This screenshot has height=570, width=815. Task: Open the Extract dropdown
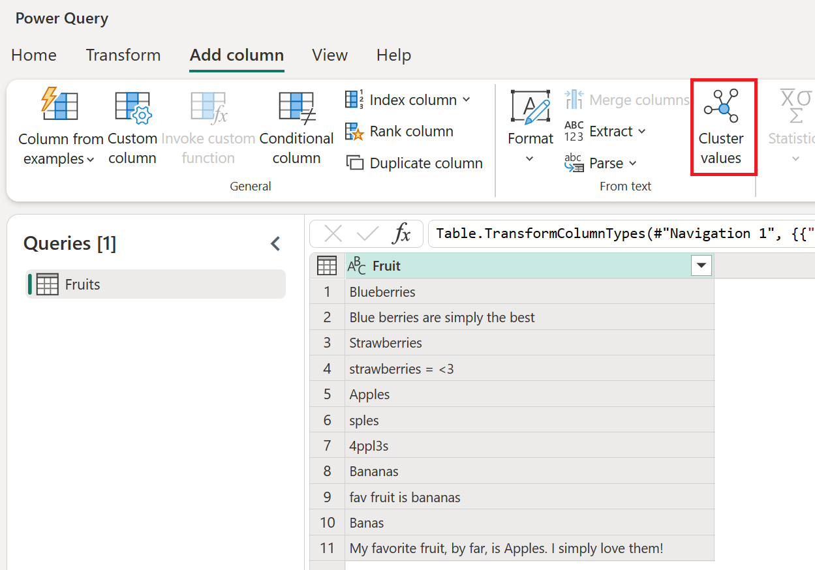(x=611, y=131)
